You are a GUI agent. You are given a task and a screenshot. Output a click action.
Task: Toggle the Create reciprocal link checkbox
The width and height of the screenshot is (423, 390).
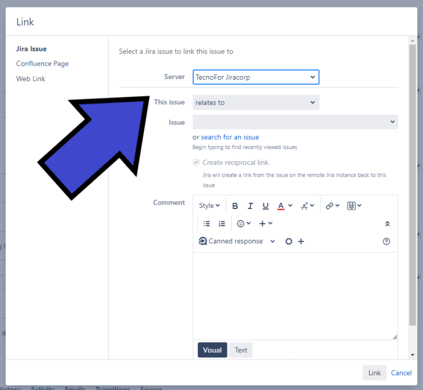pyautogui.click(x=196, y=162)
